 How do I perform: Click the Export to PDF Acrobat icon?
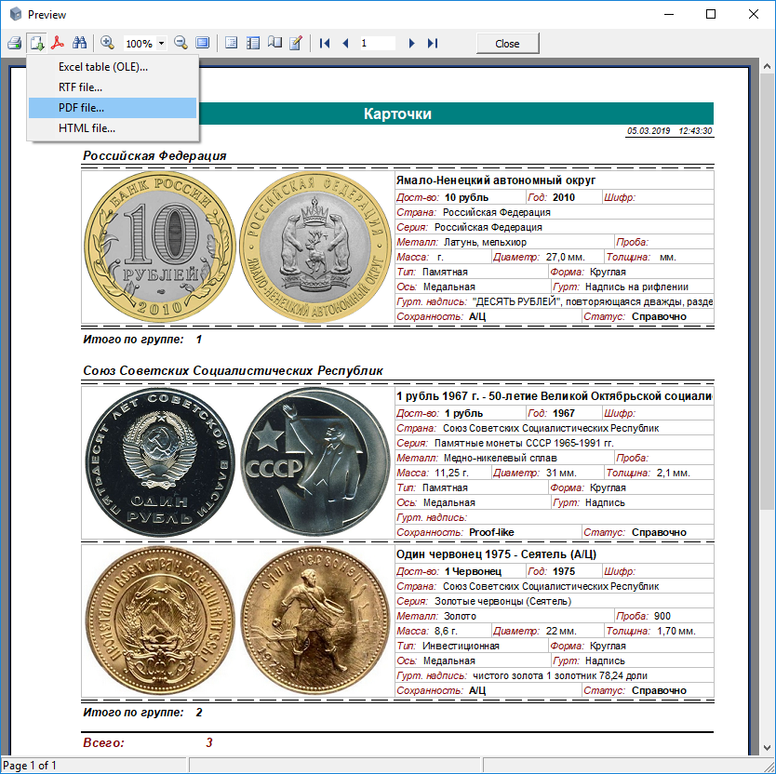click(58, 43)
